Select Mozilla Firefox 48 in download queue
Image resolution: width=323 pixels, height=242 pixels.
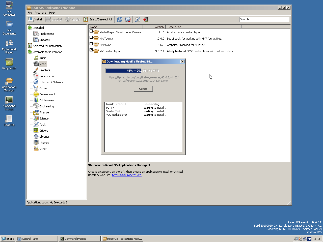[117, 104]
